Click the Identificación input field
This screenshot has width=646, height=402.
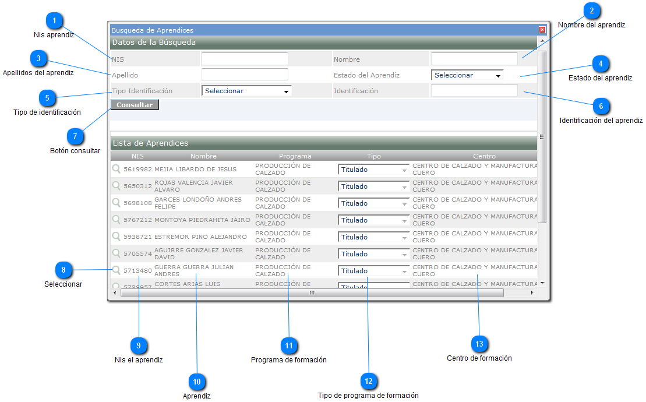pyautogui.click(x=474, y=90)
